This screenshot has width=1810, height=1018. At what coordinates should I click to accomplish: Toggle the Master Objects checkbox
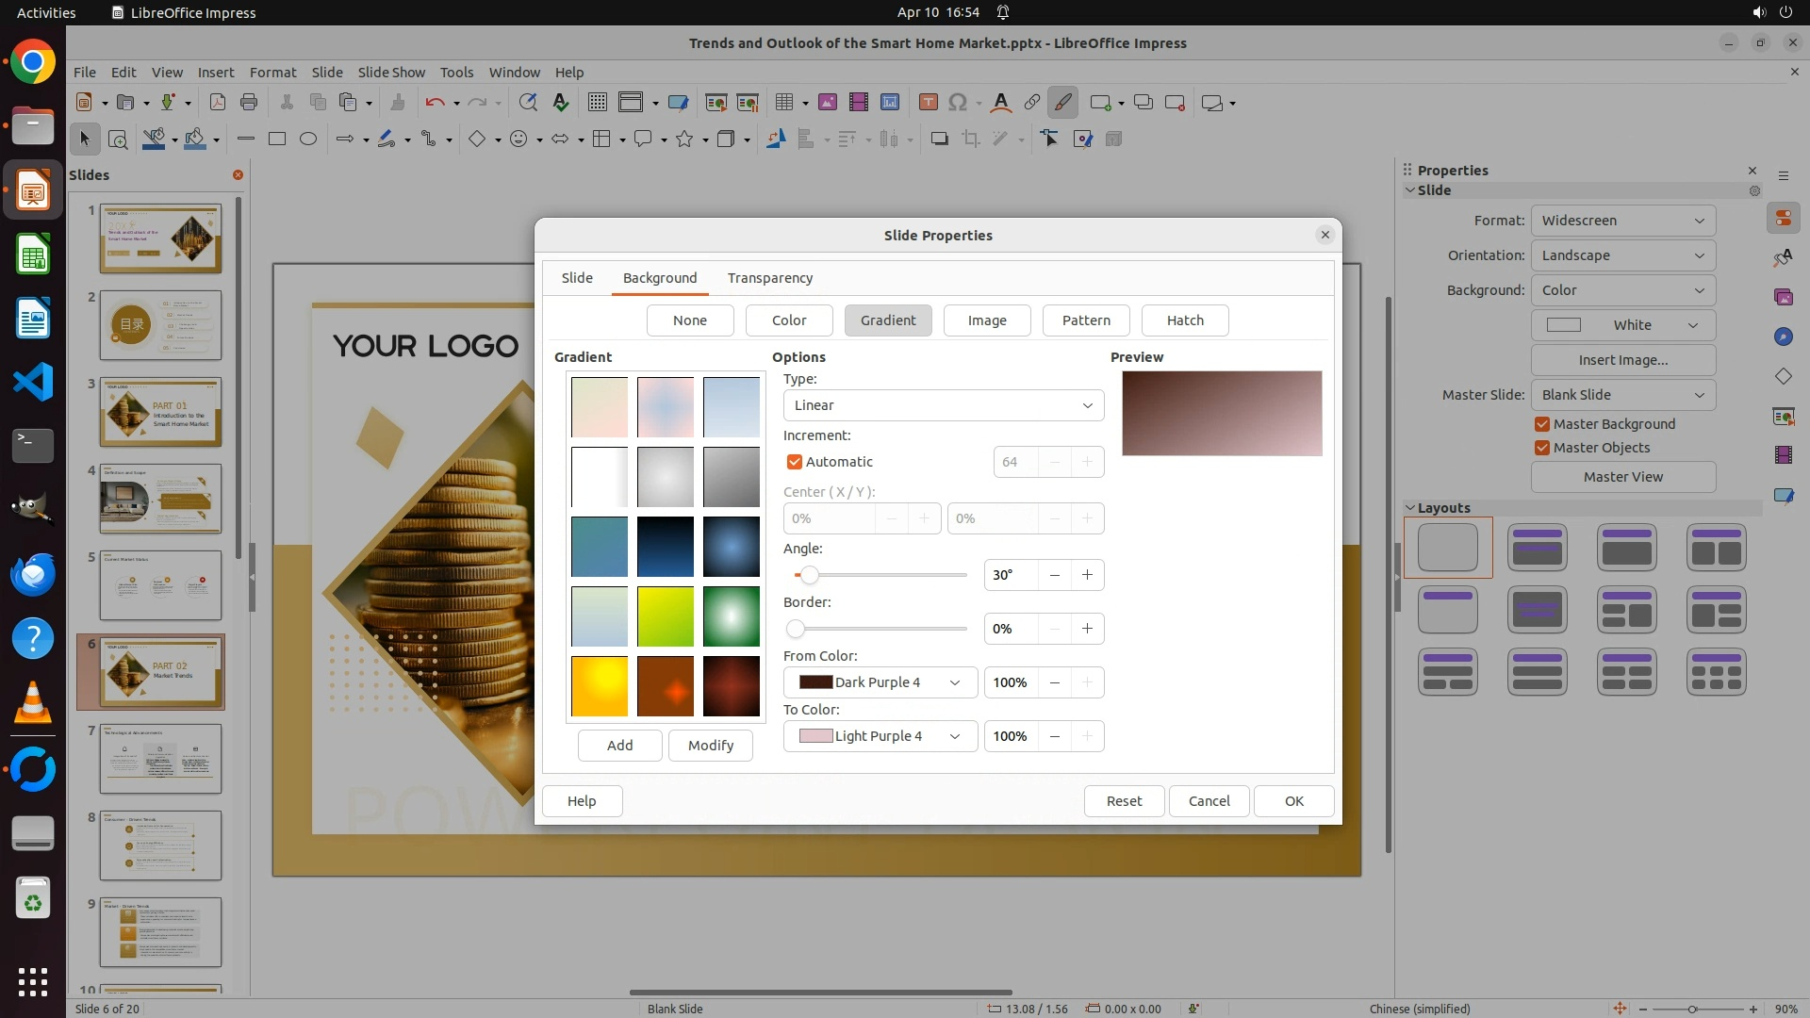coord(1542,448)
